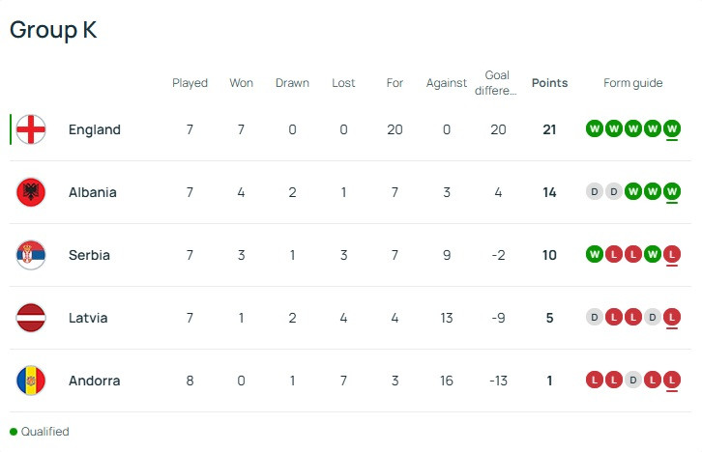Open the England team link

pyautogui.click(x=95, y=129)
